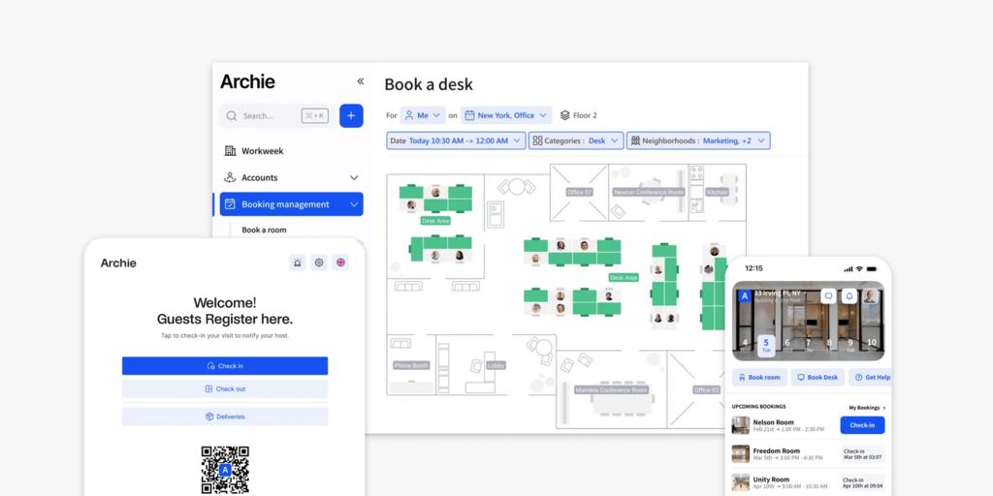Screen dimensions: 993x496
Task: Open notifications bell in mobile app
Action: [849, 296]
